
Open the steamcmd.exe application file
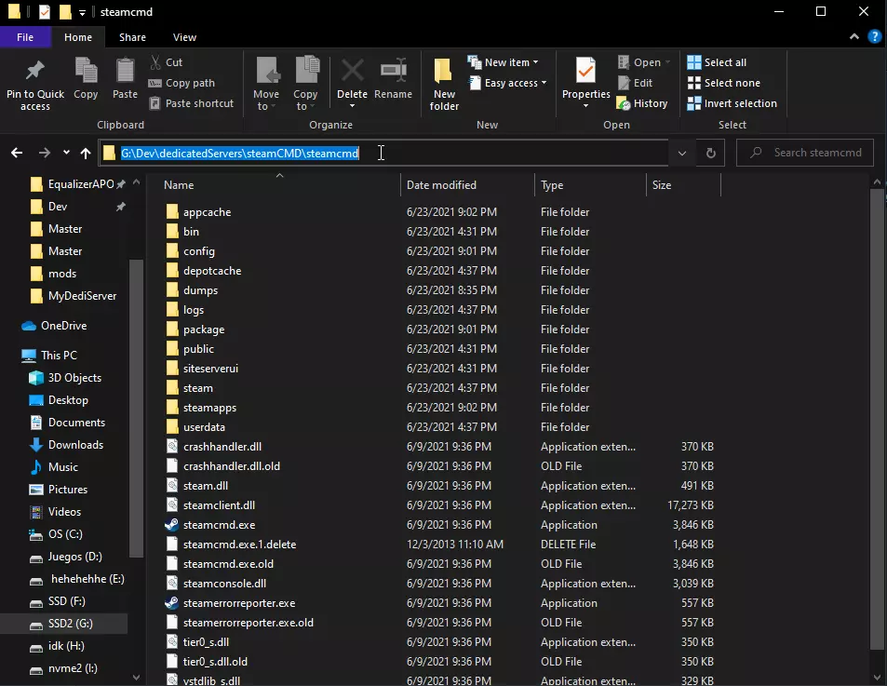219,525
